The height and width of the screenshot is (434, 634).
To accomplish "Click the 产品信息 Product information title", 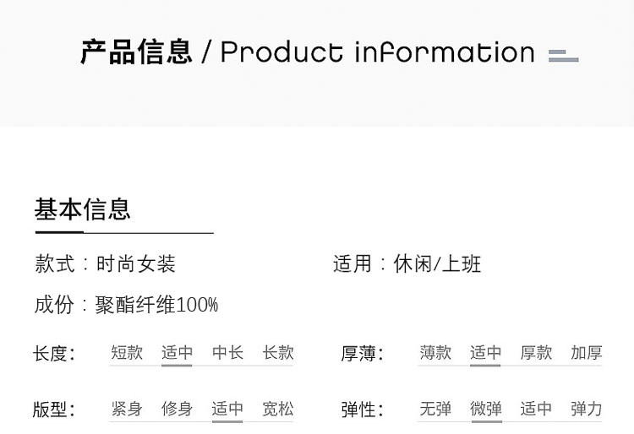I will pos(307,52).
